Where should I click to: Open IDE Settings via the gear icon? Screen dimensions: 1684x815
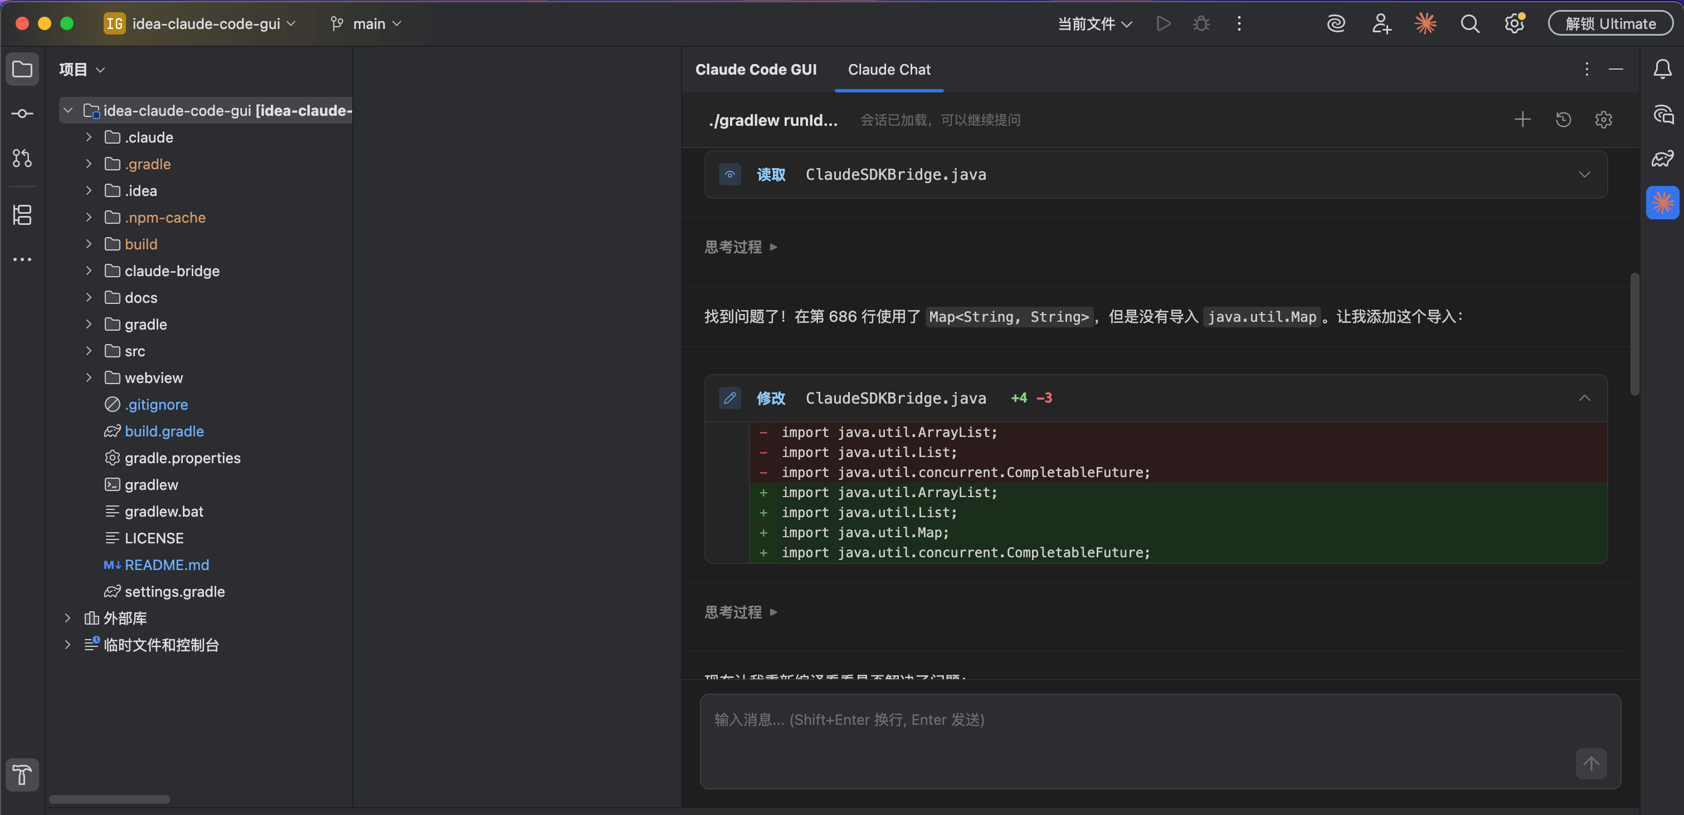[1515, 23]
